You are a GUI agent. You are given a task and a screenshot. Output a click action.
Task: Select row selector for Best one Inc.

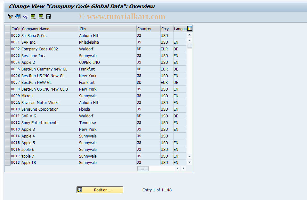pos(8,56)
